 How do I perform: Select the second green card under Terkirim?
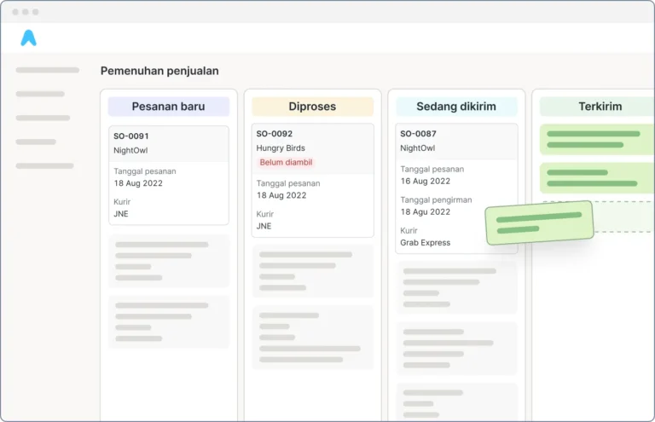(597, 177)
